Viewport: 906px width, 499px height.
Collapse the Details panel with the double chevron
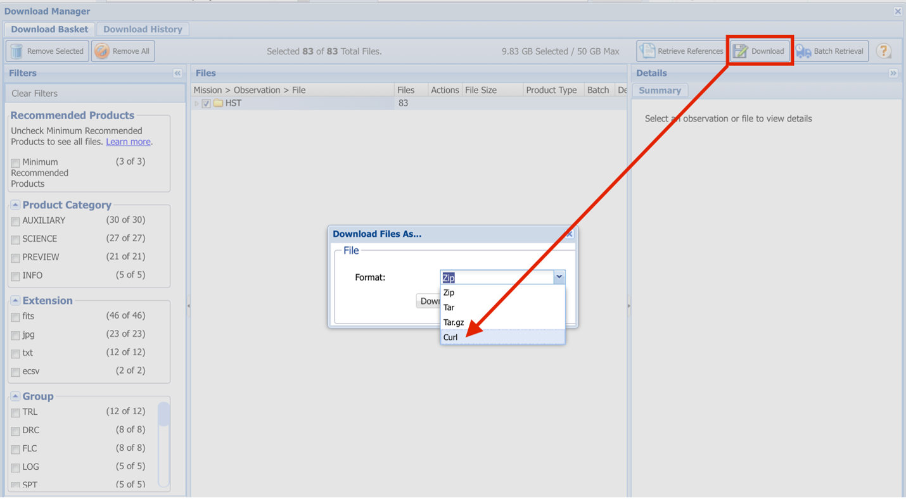click(893, 73)
